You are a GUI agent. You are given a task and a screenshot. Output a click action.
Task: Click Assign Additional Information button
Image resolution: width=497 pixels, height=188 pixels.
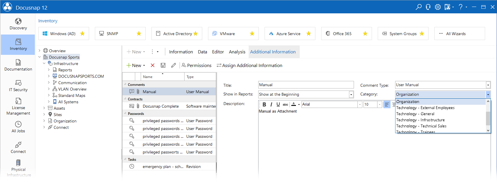[250, 66]
